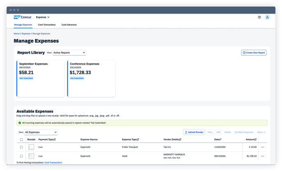282x171 pixels.
Task: Check the select-all expenses checkbox
Action: pos(21,139)
